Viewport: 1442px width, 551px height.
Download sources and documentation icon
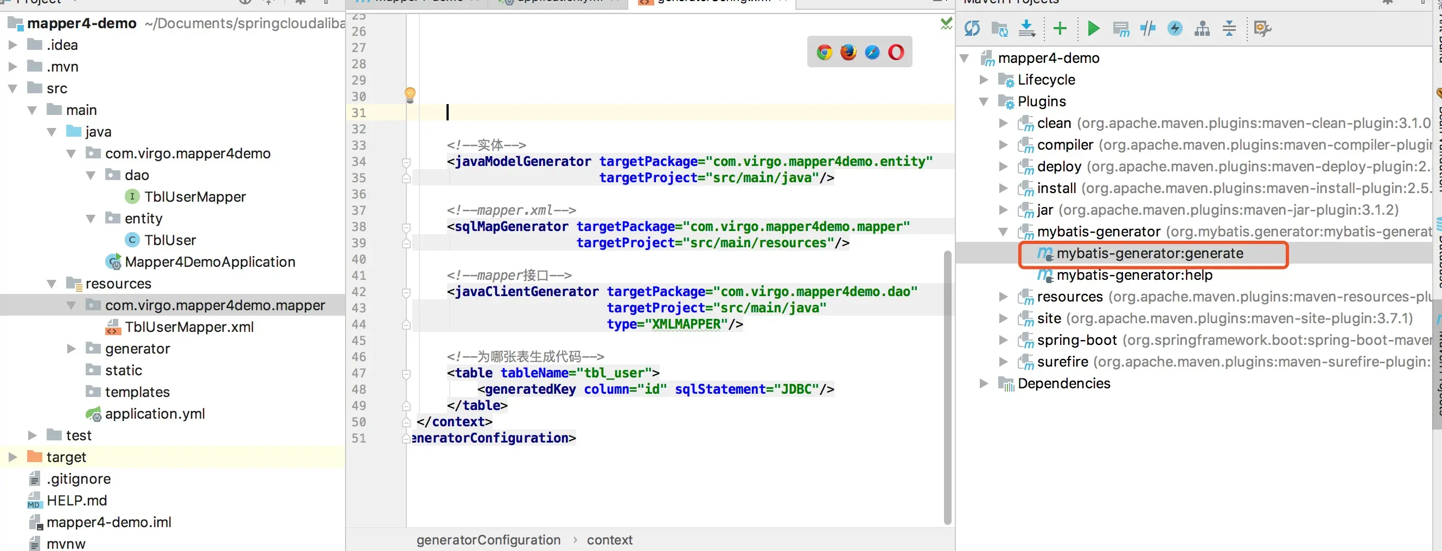pyautogui.click(x=1026, y=28)
